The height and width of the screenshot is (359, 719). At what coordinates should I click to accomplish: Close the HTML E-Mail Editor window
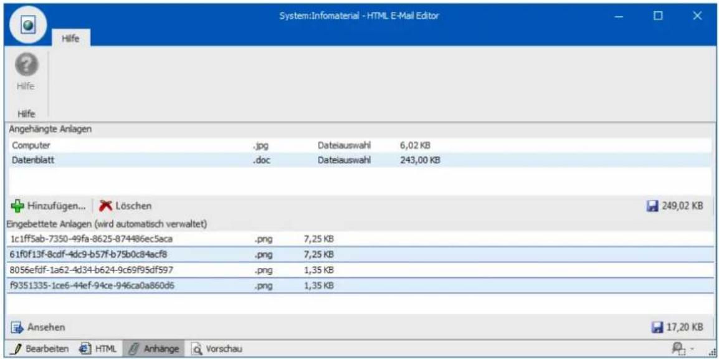click(697, 16)
